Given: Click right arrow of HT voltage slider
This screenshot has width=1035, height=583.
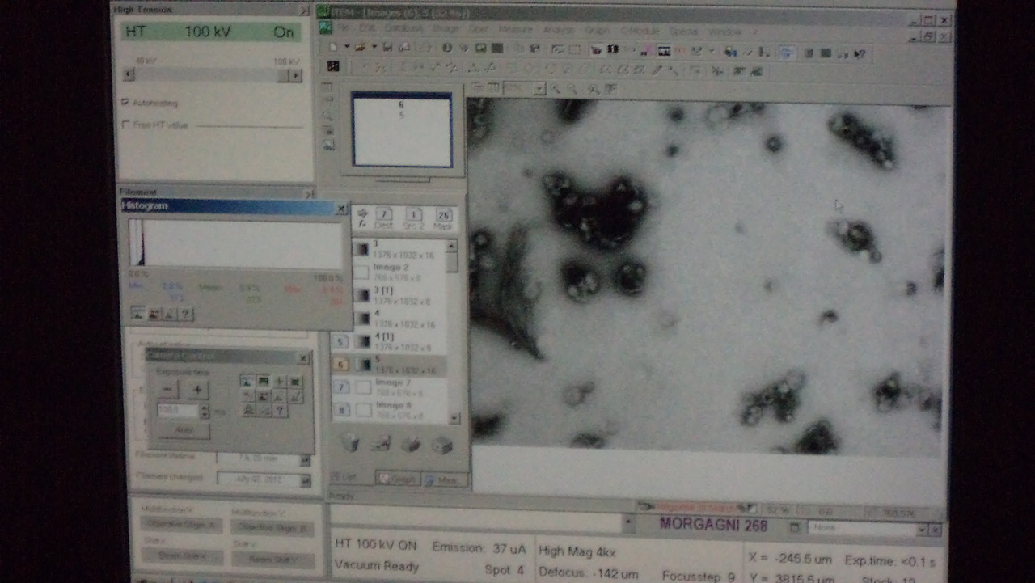Looking at the screenshot, I should [x=295, y=75].
